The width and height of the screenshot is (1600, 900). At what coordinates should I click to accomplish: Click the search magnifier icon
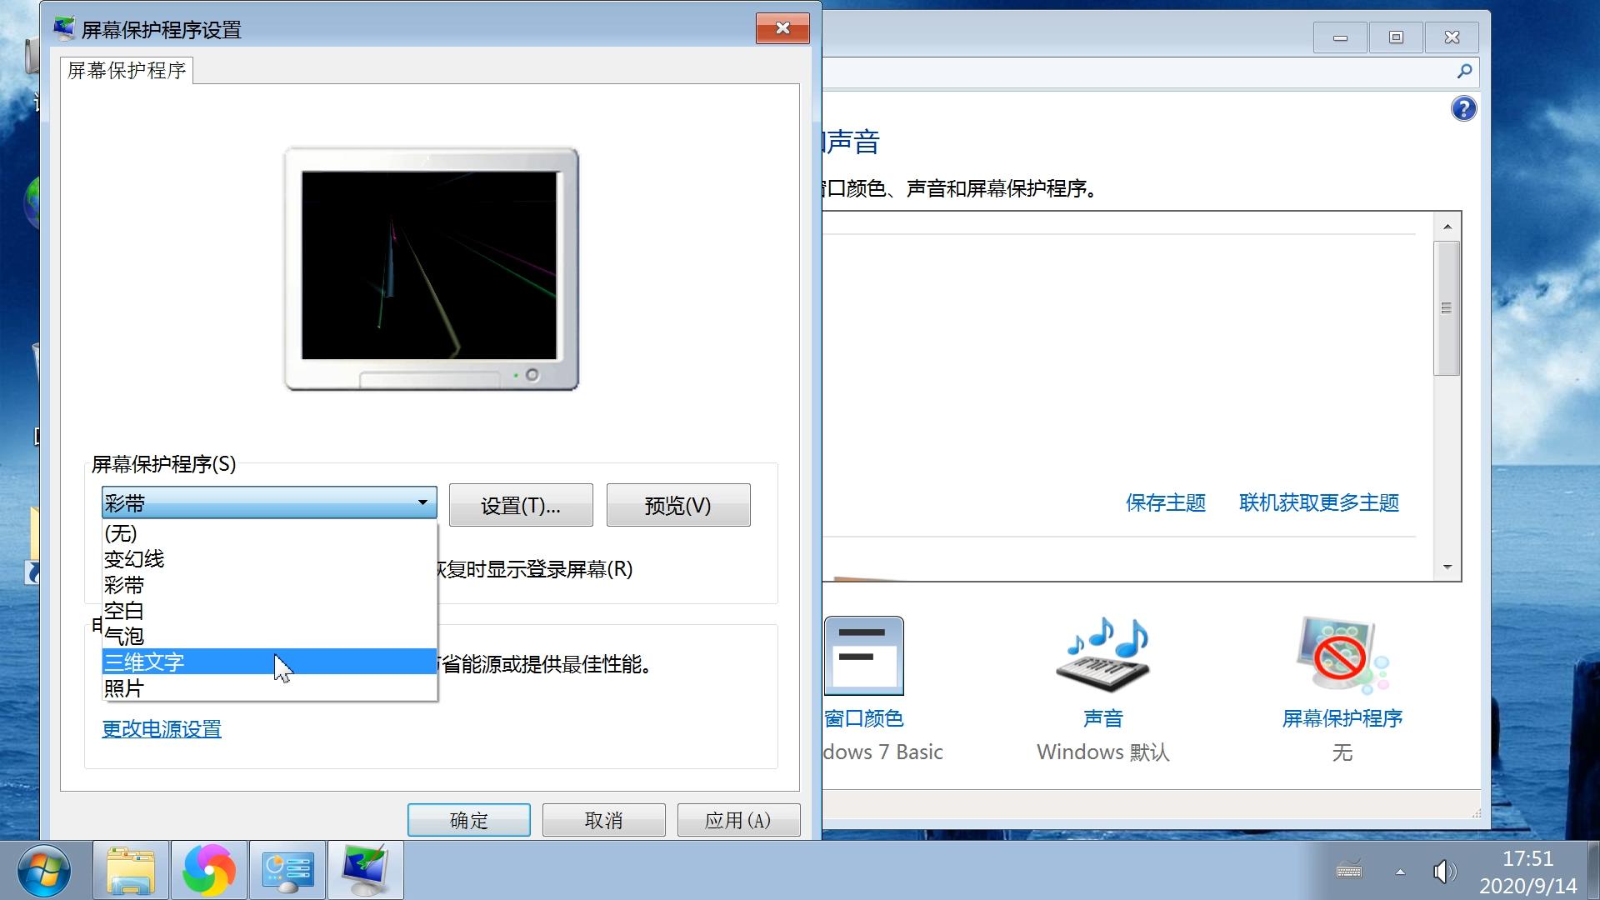coord(1464,72)
